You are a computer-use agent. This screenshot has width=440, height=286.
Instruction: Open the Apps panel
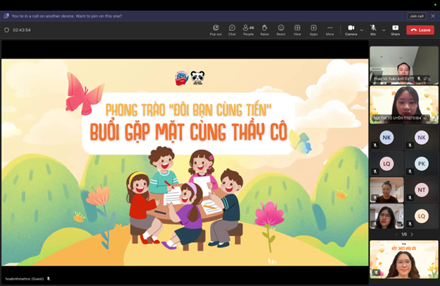click(313, 29)
